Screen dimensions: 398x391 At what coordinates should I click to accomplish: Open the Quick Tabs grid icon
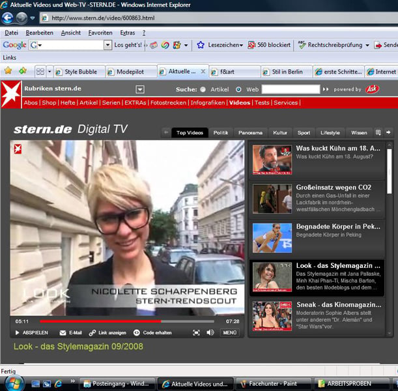40,72
